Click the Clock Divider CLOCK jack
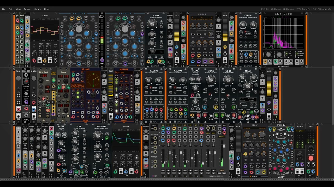Image resolution: width=334 pixels, height=187 pixels. point(53,80)
